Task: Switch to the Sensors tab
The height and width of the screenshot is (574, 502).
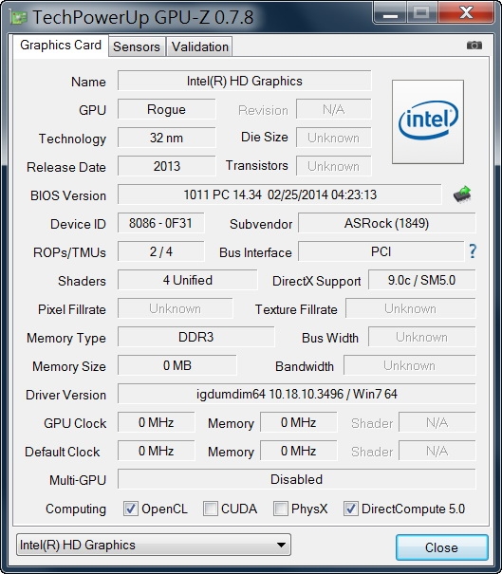Action: (137, 46)
